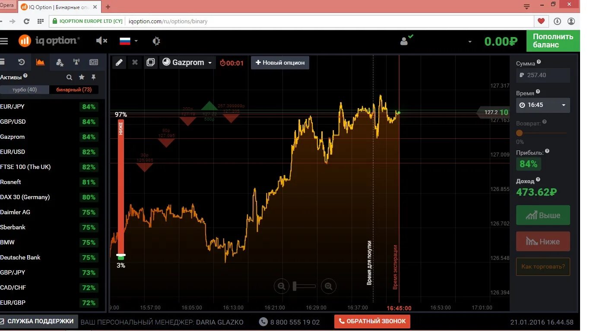The image size is (590, 331).
Task: Open the trading history clock icon
Action: click(x=21, y=62)
